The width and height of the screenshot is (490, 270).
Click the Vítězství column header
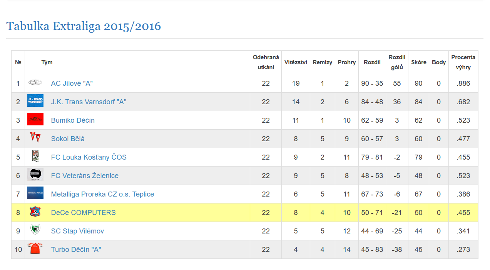pyautogui.click(x=296, y=62)
